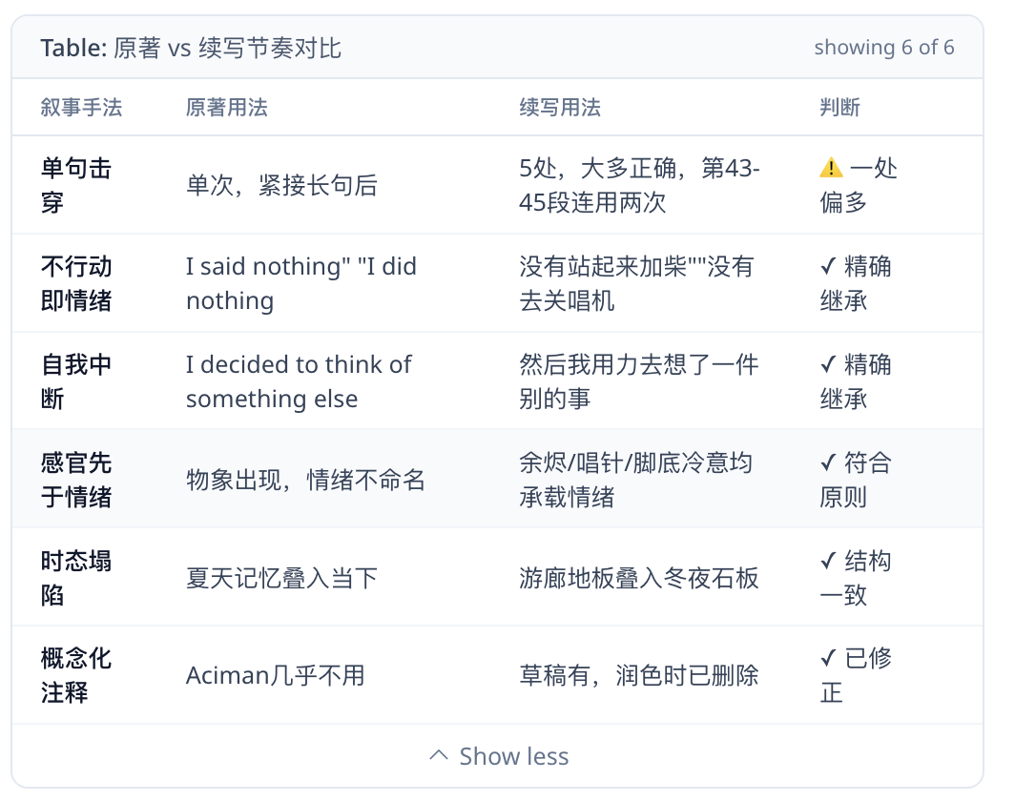Click the checkmark in the 时态塌陷 row
1015x801 pixels.
(828, 561)
